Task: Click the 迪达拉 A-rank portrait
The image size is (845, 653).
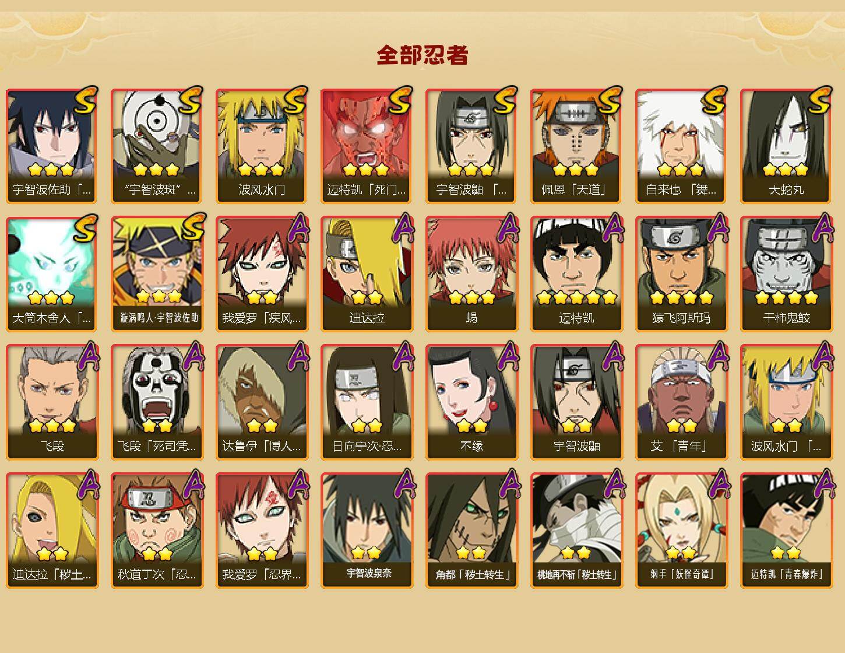Action: pyautogui.click(x=367, y=274)
